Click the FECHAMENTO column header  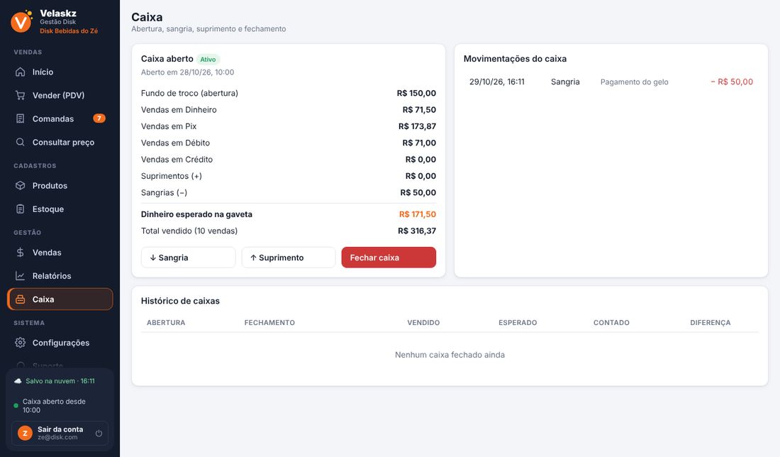269,323
